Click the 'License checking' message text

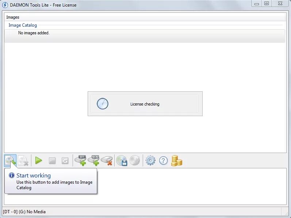click(145, 104)
